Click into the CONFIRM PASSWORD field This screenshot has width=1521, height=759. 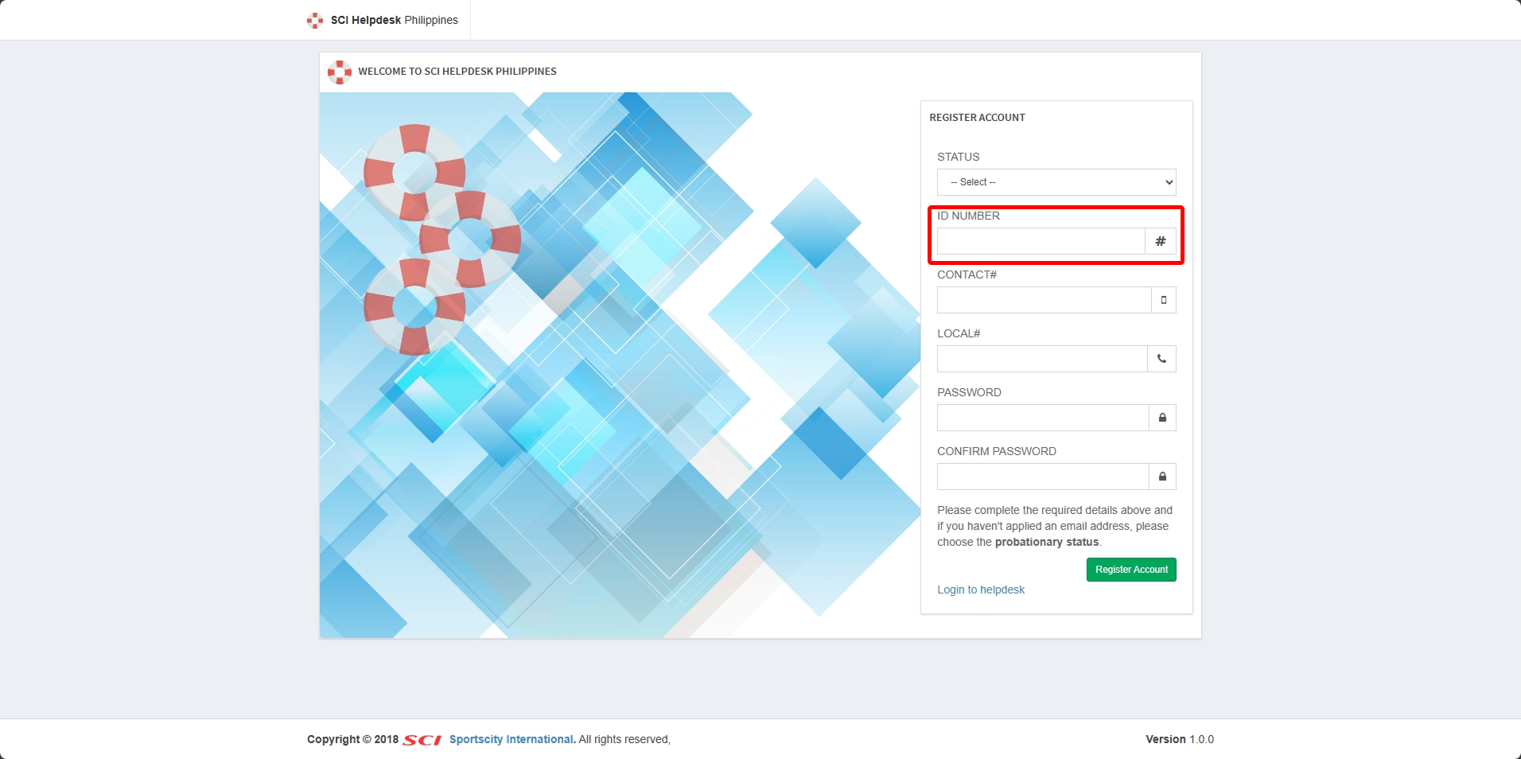1043,477
